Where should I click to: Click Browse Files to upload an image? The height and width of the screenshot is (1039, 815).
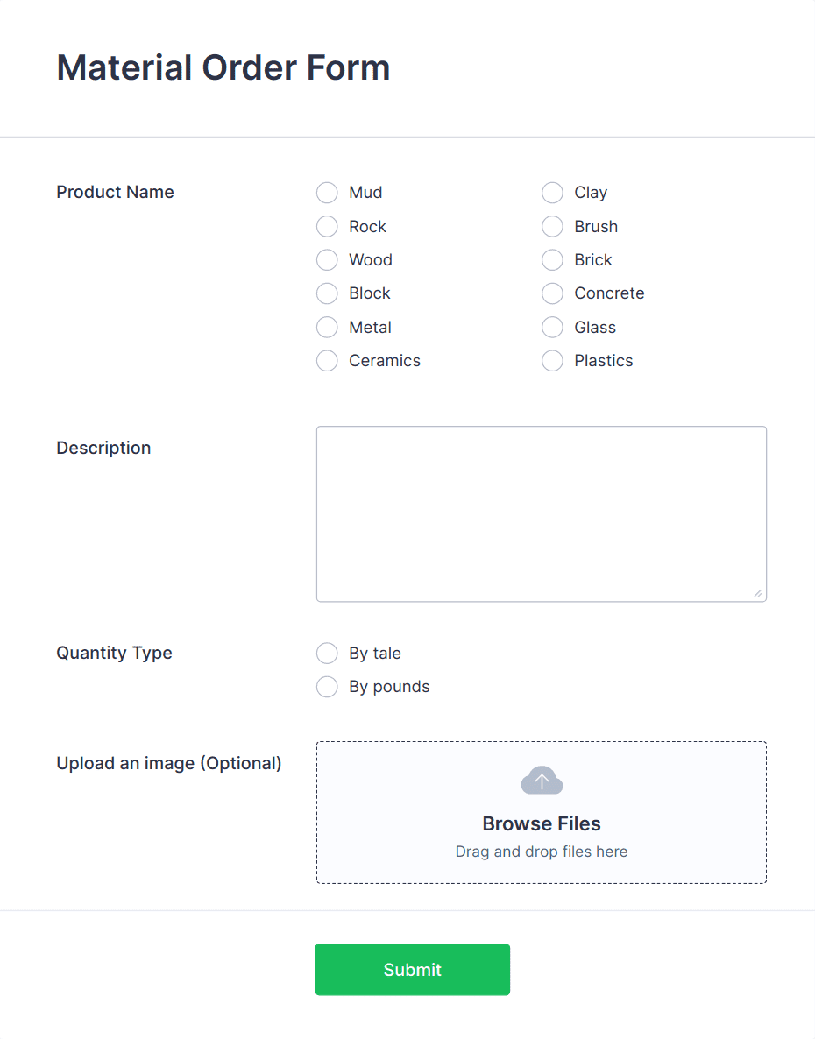[x=542, y=823]
